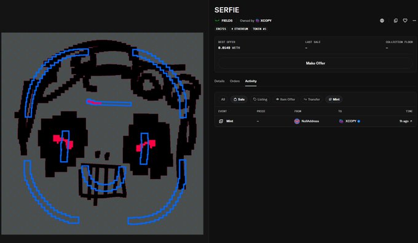418x243 pixels.
Task: Click the NullAddress avatar icon
Action: pos(297,121)
